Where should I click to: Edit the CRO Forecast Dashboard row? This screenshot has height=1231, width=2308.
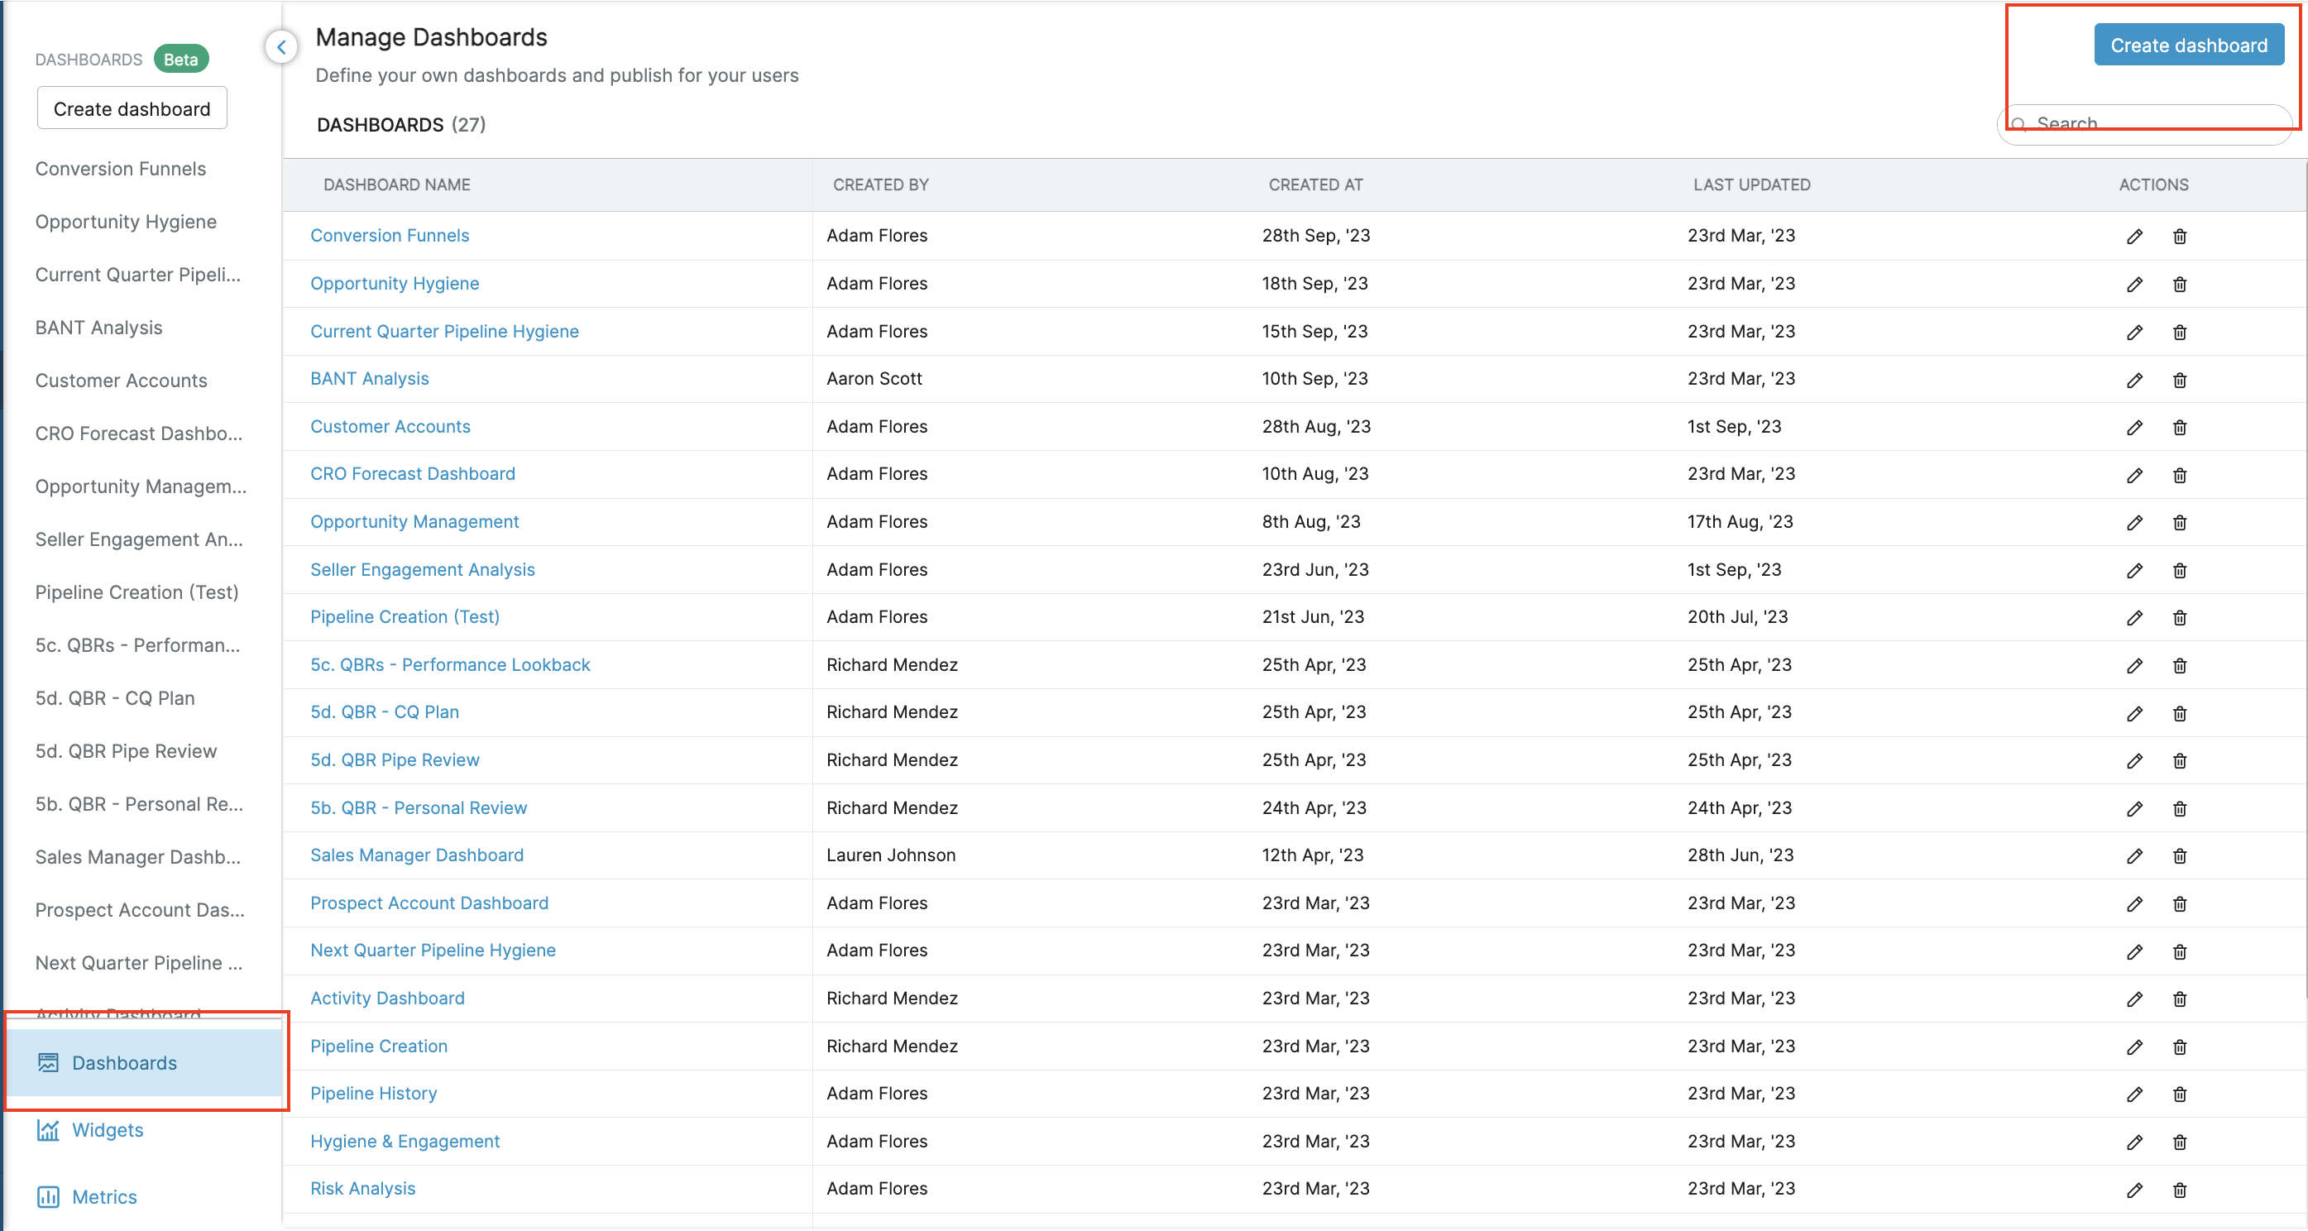(x=2135, y=475)
